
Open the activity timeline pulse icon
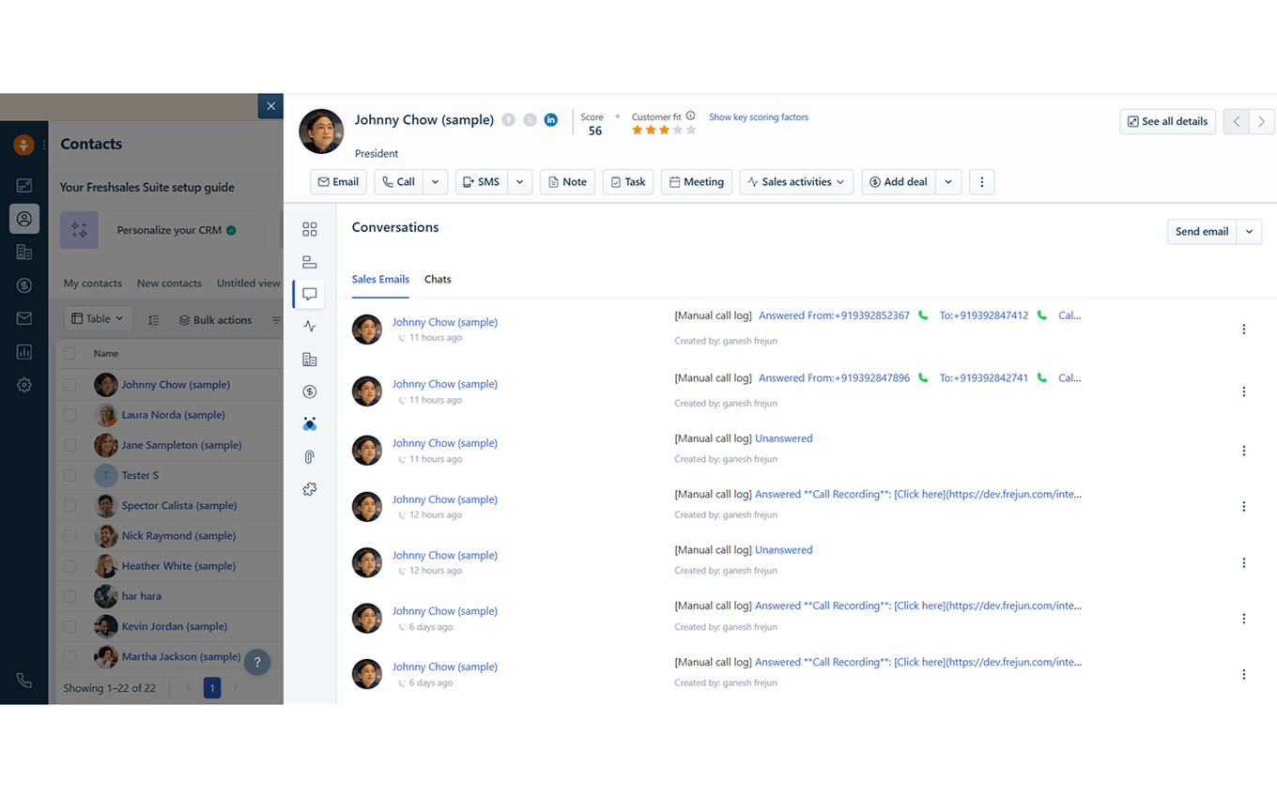pyautogui.click(x=310, y=327)
